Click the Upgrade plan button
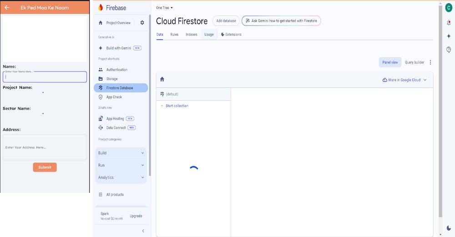455x237 pixels. [x=136, y=216]
